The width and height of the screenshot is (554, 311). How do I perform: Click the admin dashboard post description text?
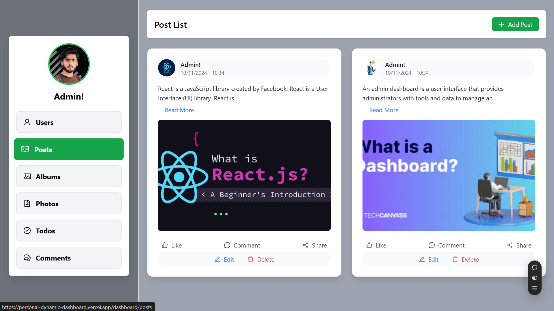tap(433, 93)
